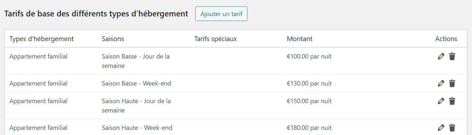
Task: Click the Montant column header
Action: tap(299, 39)
